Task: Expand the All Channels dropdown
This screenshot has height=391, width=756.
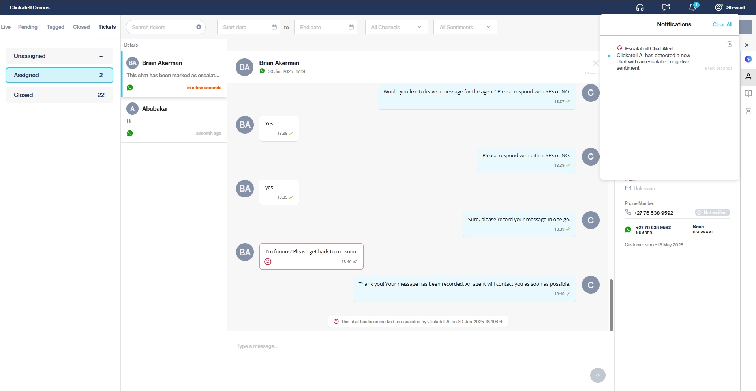Action: 396,27
